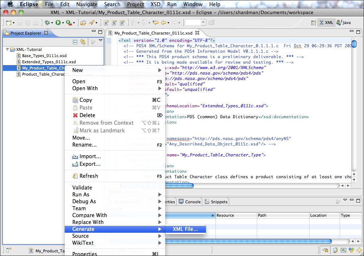This screenshot has height=256, width=364.
Task: Click the Search flashlight toolbar icon
Action: (x=92, y=23)
